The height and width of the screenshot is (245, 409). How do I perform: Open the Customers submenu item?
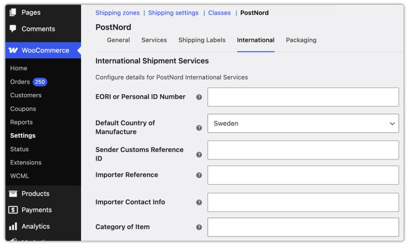pos(26,95)
